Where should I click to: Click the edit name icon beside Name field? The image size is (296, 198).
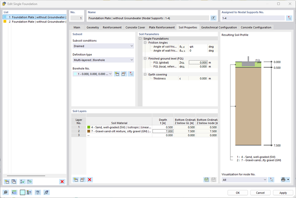click(213, 18)
